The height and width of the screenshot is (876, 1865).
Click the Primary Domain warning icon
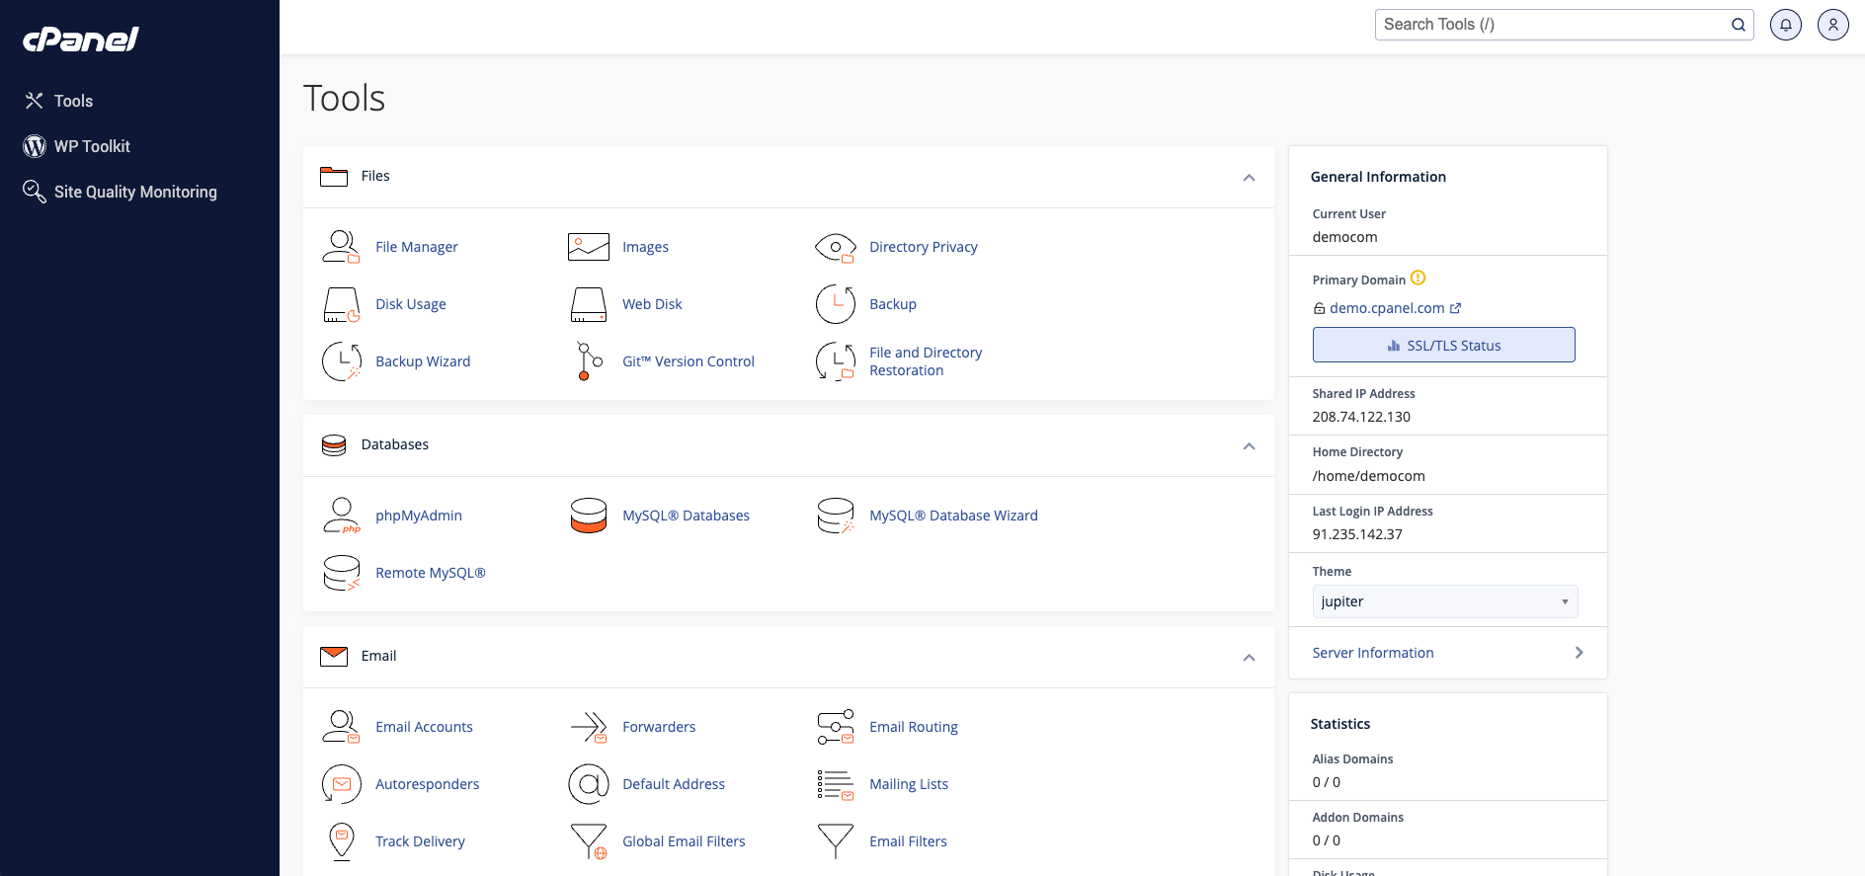(1419, 279)
